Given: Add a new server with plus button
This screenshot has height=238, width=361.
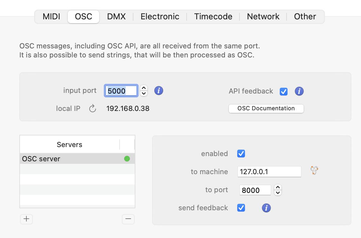Looking at the screenshot, I should (x=26, y=219).
